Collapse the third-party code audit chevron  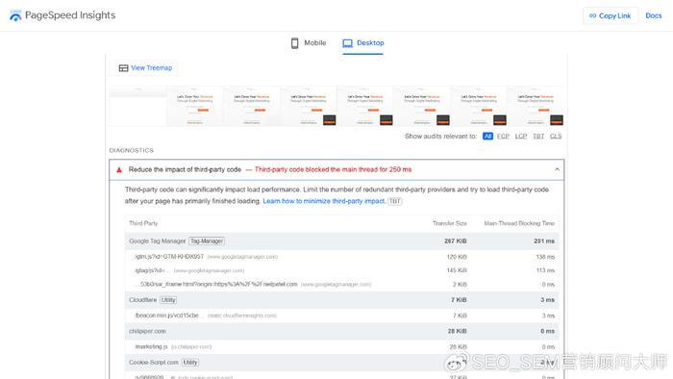pyautogui.click(x=557, y=169)
